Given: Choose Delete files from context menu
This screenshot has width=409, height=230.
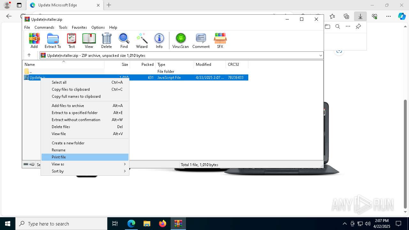Looking at the screenshot, I should [85, 126].
